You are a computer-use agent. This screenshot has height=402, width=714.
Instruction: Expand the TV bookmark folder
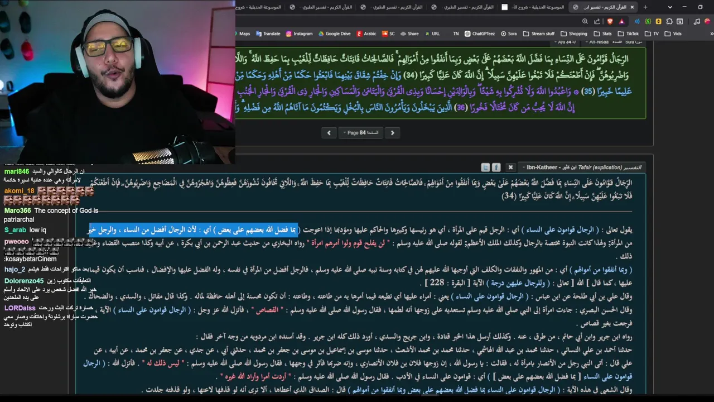point(652,33)
